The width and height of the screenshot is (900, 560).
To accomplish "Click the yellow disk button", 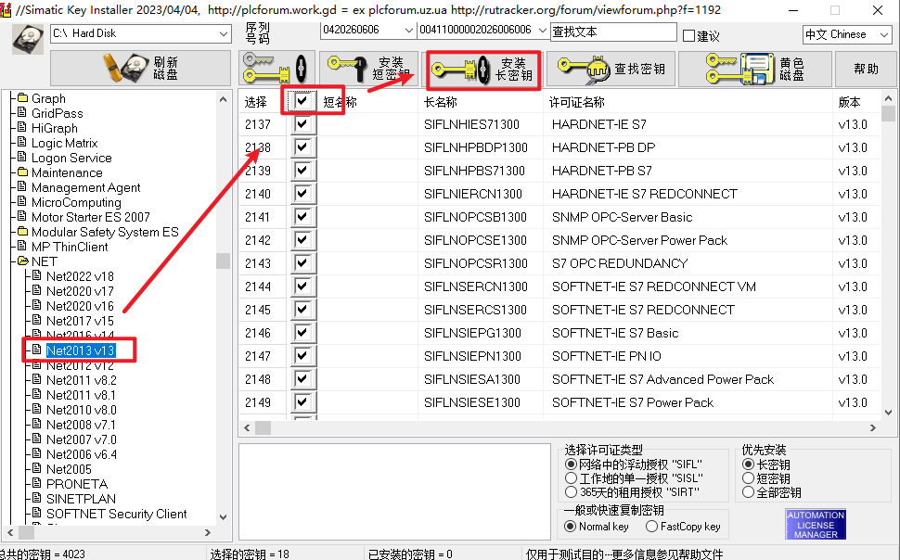I will 754,69.
